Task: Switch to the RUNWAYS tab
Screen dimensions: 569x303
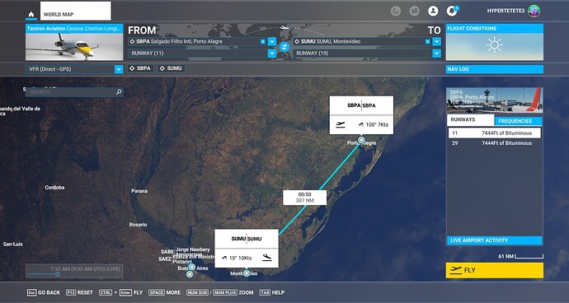Action: tap(470, 119)
